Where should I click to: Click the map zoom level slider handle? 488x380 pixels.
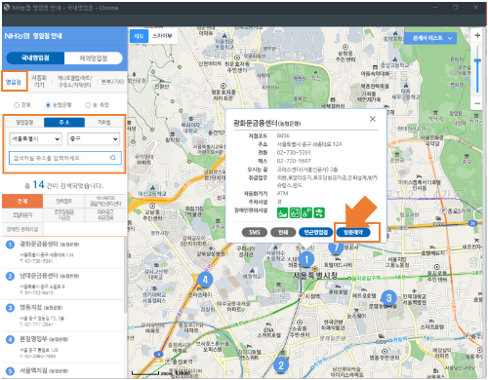[477, 60]
